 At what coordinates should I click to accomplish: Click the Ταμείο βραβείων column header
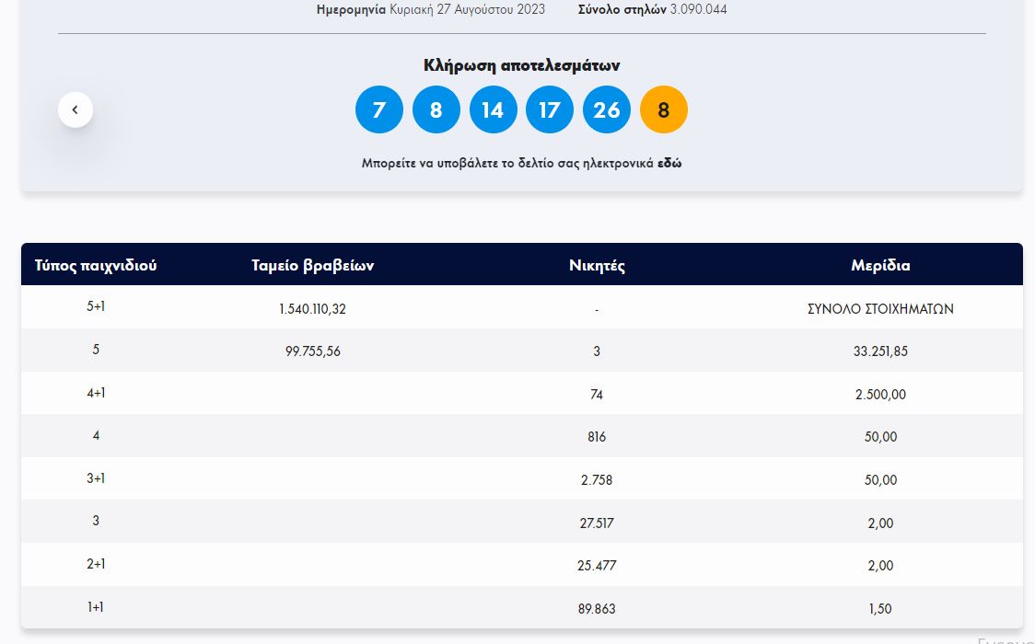[x=313, y=265]
